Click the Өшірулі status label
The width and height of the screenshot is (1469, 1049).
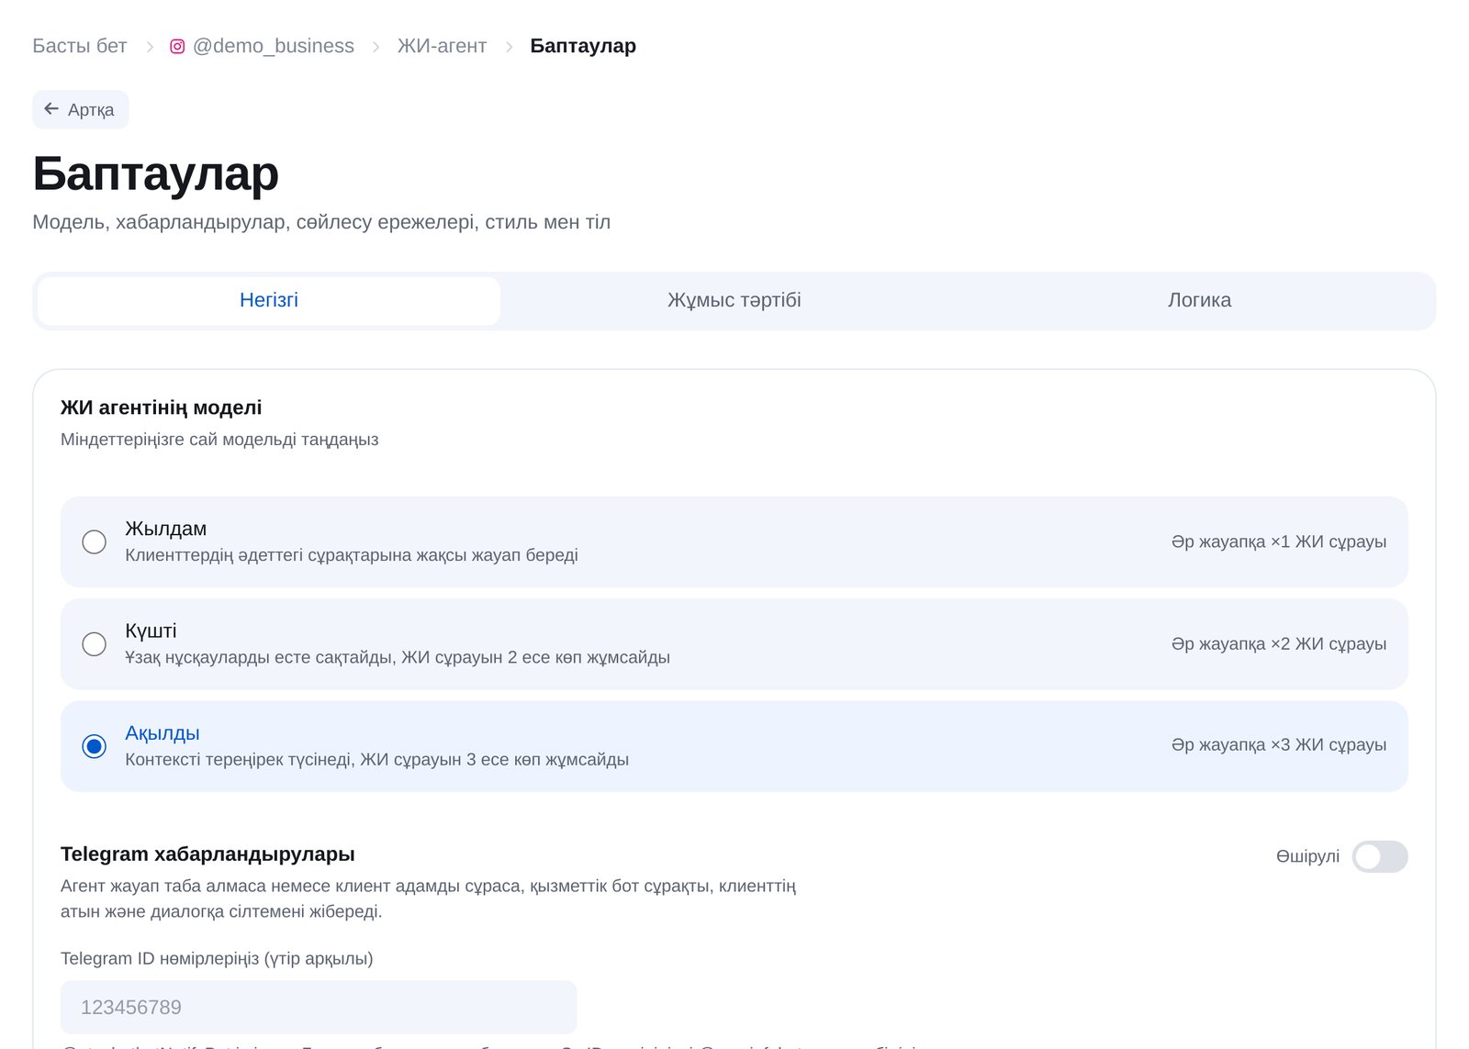1307,856
